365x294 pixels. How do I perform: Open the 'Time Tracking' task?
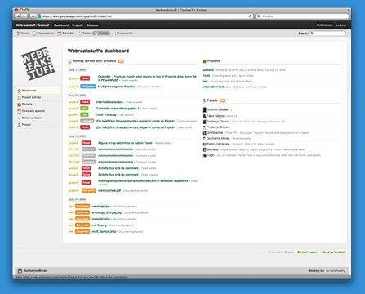(x=106, y=114)
